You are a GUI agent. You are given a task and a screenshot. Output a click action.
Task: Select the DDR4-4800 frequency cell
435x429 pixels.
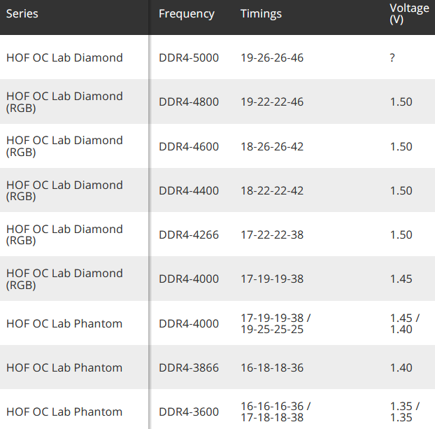tap(189, 102)
